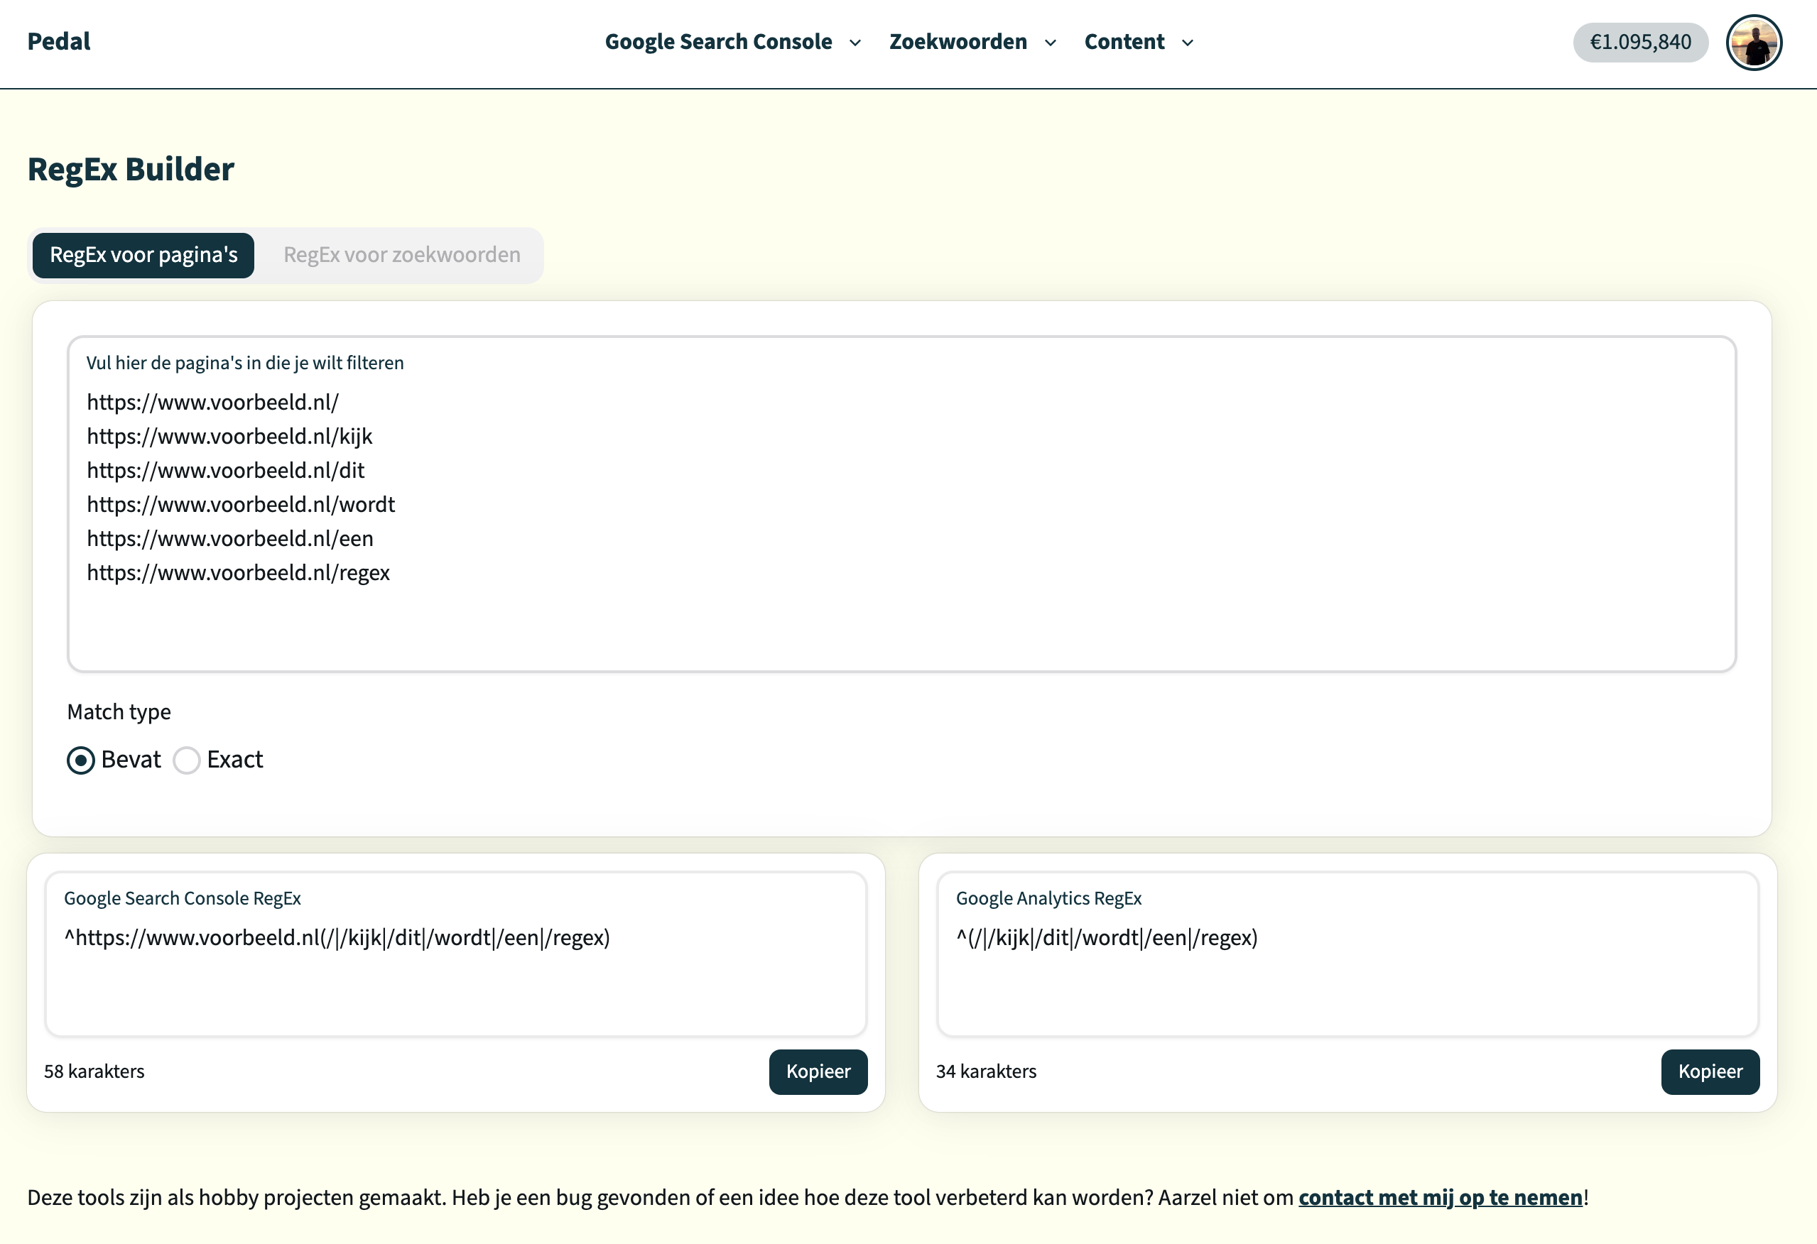Select the Exact match type
This screenshot has width=1817, height=1244.
[187, 760]
